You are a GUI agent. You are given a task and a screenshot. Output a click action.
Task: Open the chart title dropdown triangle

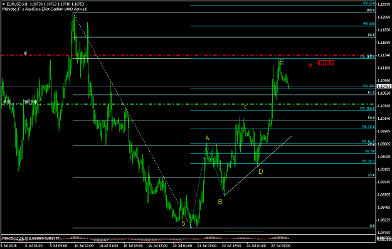pos(4,4)
